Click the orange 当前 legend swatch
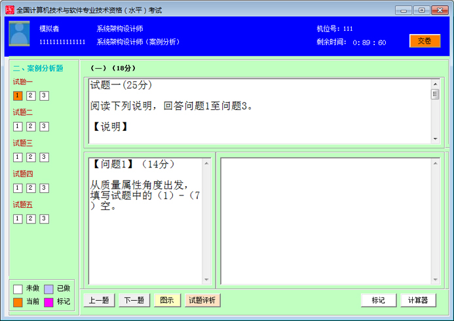454x321 pixels. (x=18, y=302)
